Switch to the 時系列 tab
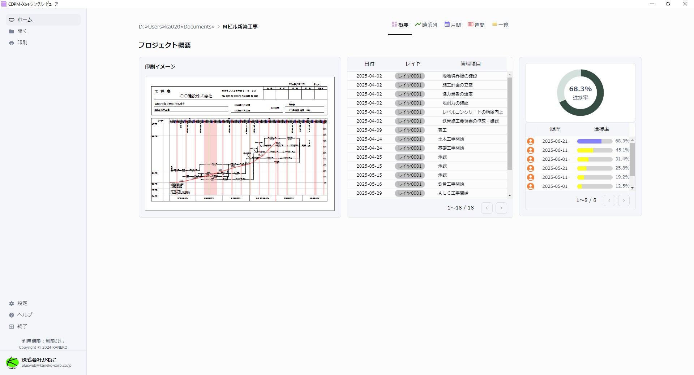 (x=426, y=25)
